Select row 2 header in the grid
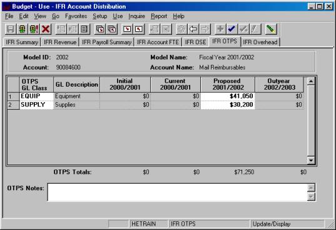This screenshot has width=336, height=230. click(13, 105)
